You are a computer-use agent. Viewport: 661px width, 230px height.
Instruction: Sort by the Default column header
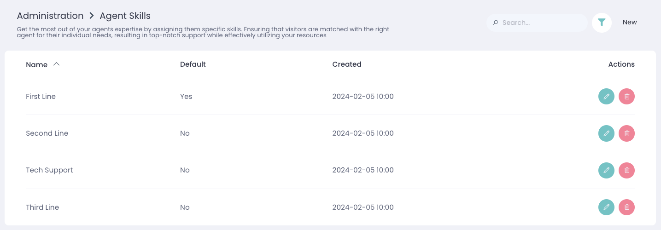193,64
